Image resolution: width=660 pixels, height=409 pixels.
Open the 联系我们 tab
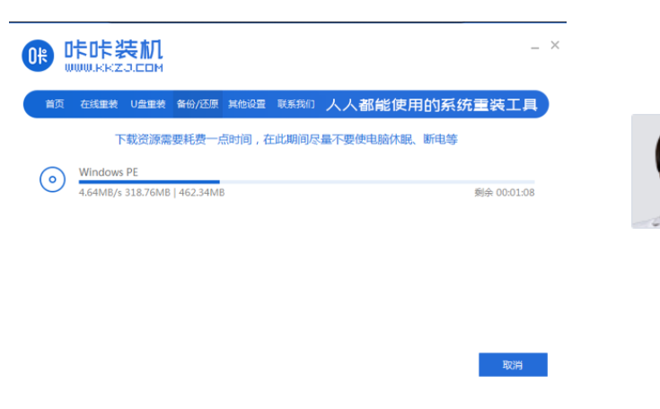click(296, 104)
